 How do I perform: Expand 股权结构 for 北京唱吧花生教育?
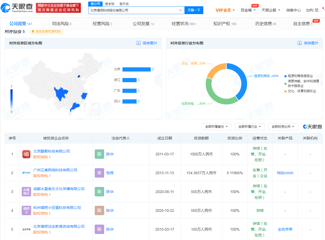point(42,232)
